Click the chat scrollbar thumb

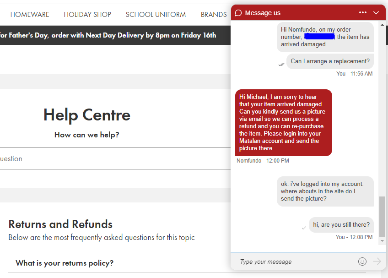tap(382, 217)
